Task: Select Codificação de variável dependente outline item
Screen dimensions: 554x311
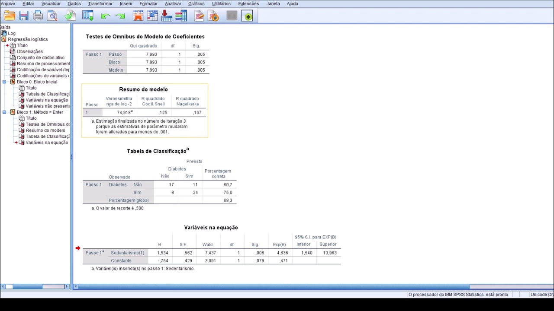Action: click(x=43, y=70)
